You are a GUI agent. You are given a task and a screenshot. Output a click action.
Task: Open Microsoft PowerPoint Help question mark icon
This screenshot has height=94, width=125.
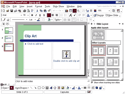point(113,11)
